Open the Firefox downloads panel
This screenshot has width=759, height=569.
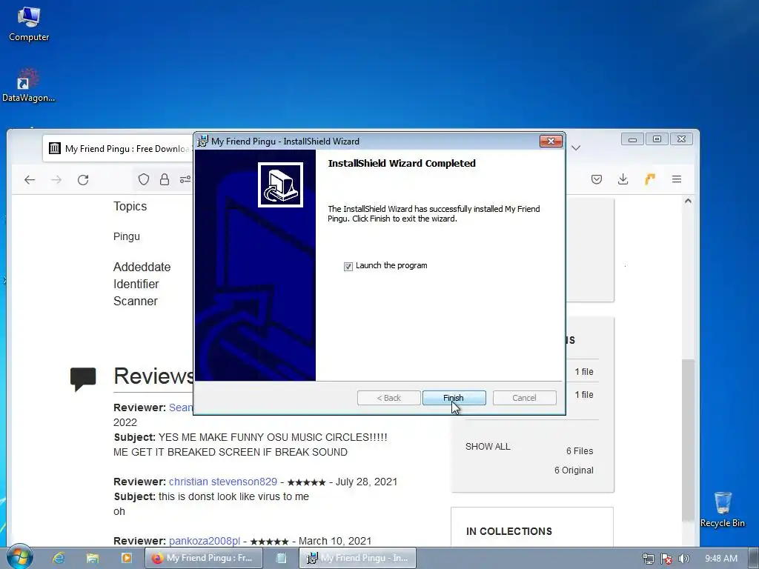click(623, 179)
